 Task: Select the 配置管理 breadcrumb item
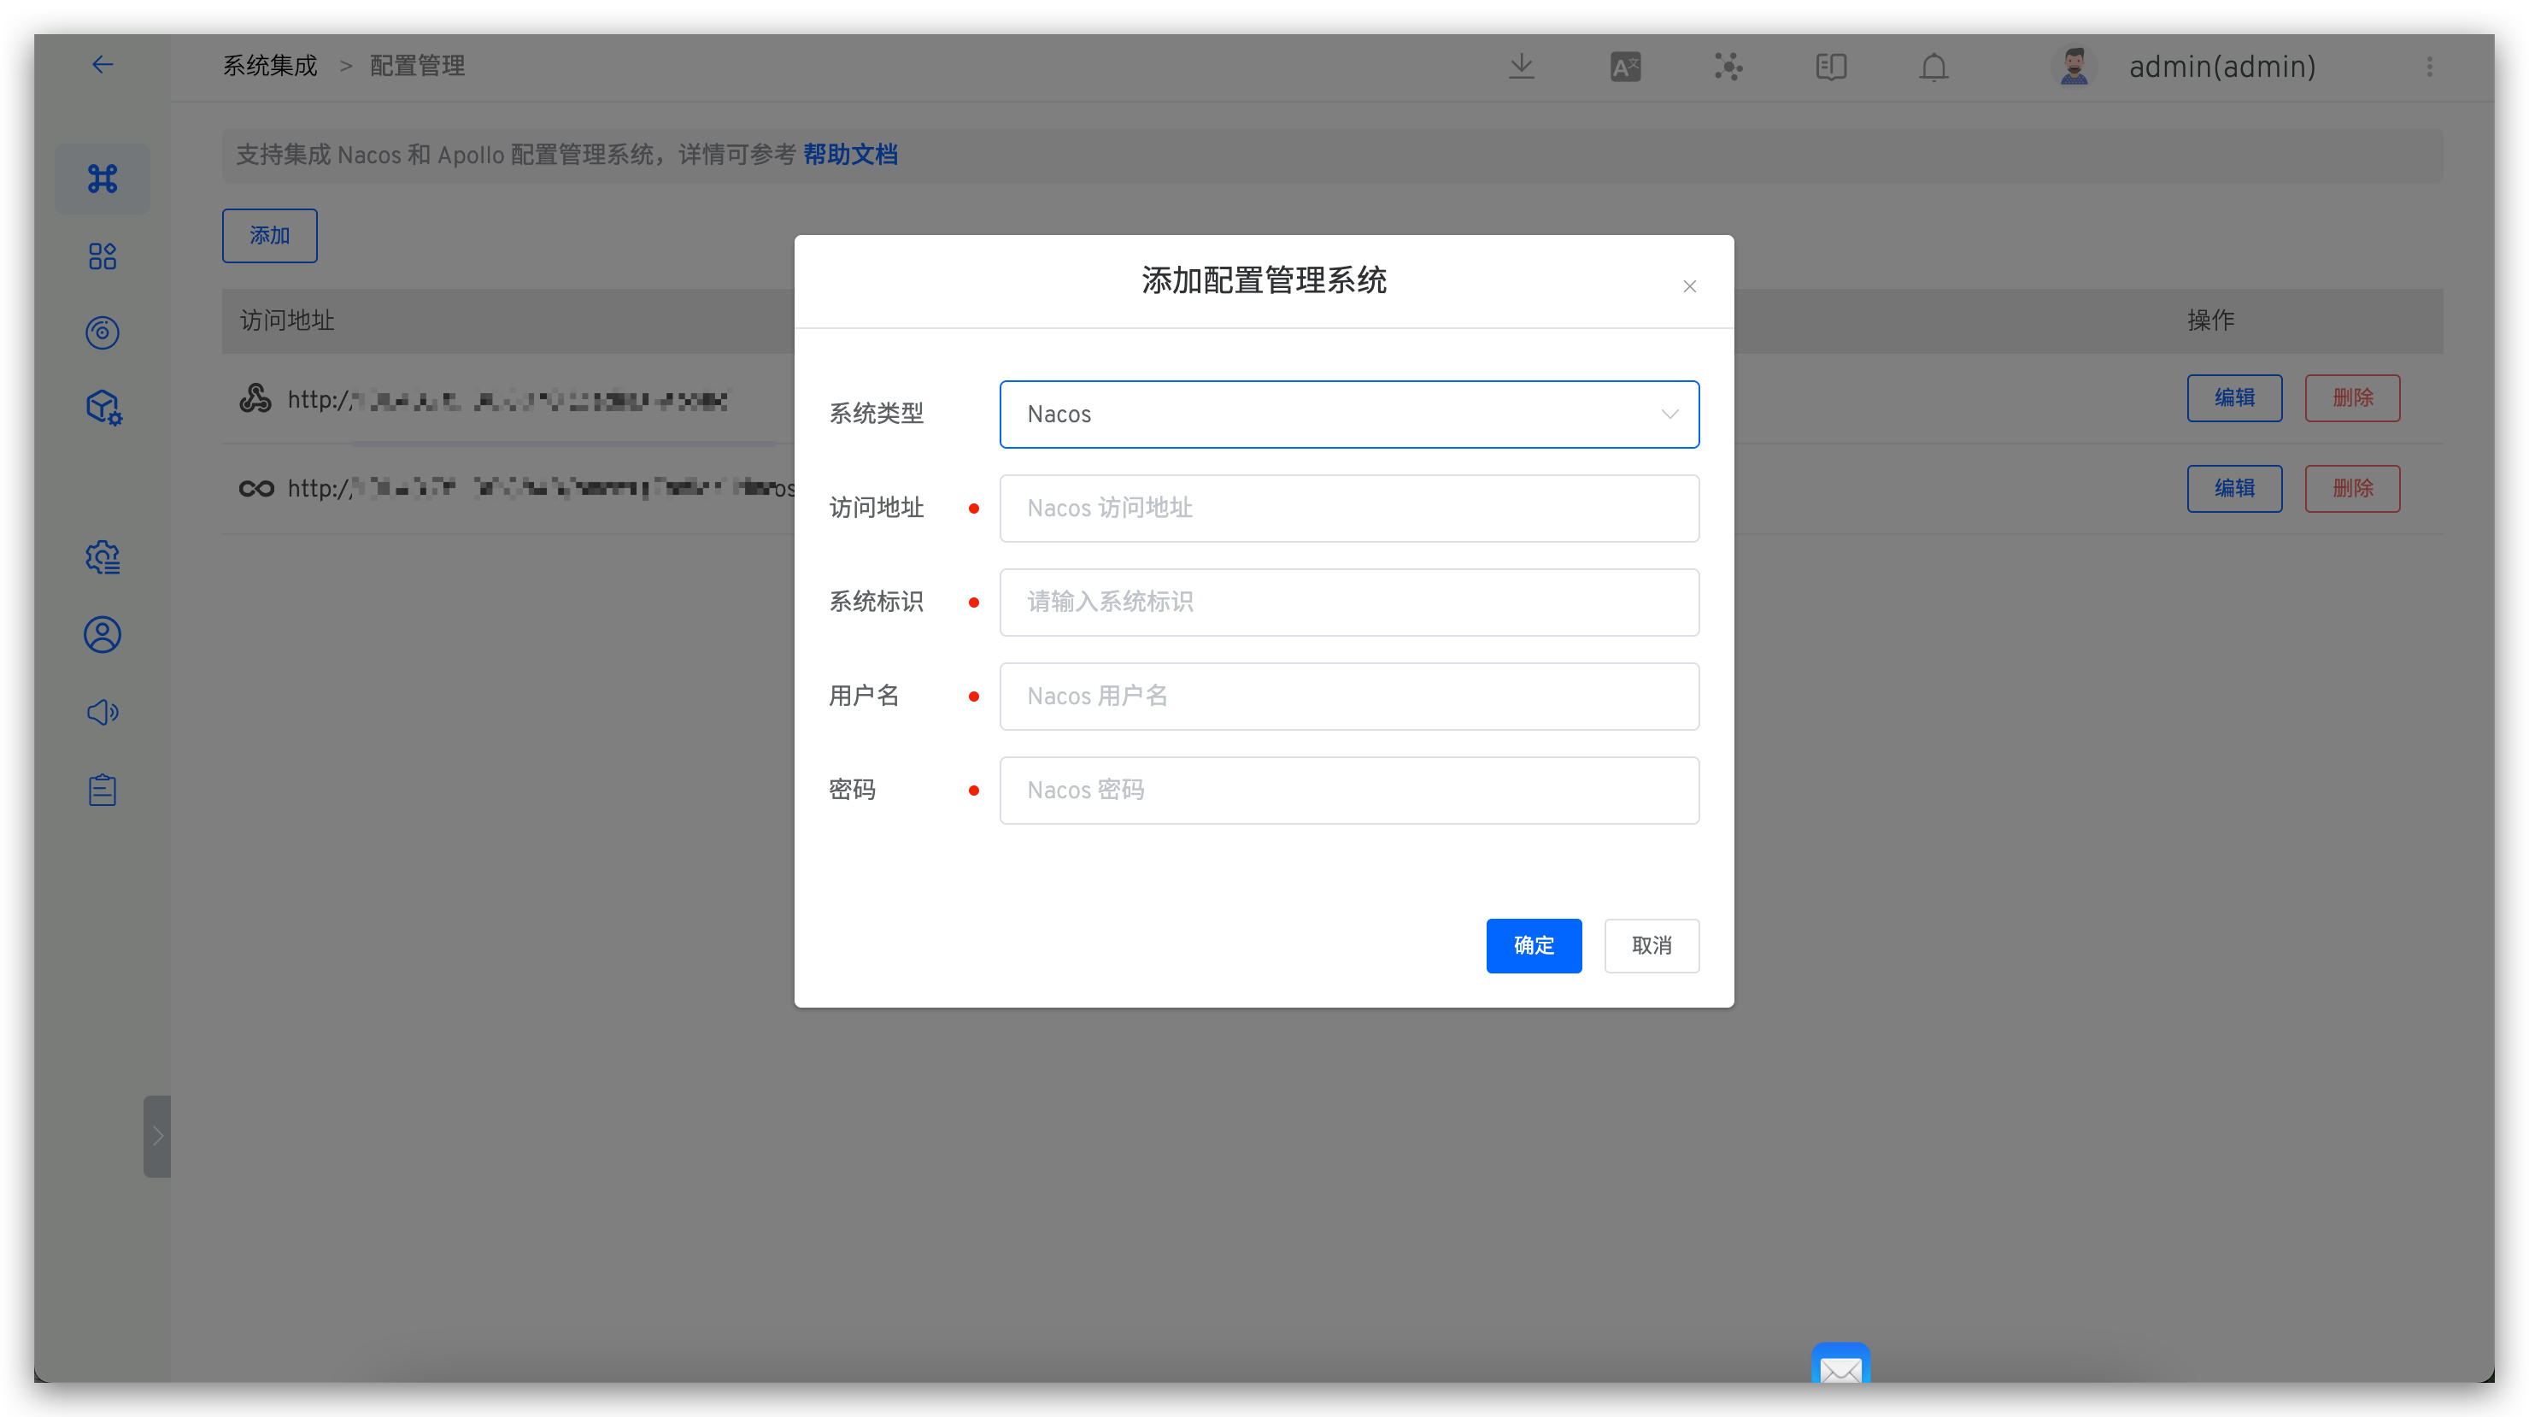point(415,65)
